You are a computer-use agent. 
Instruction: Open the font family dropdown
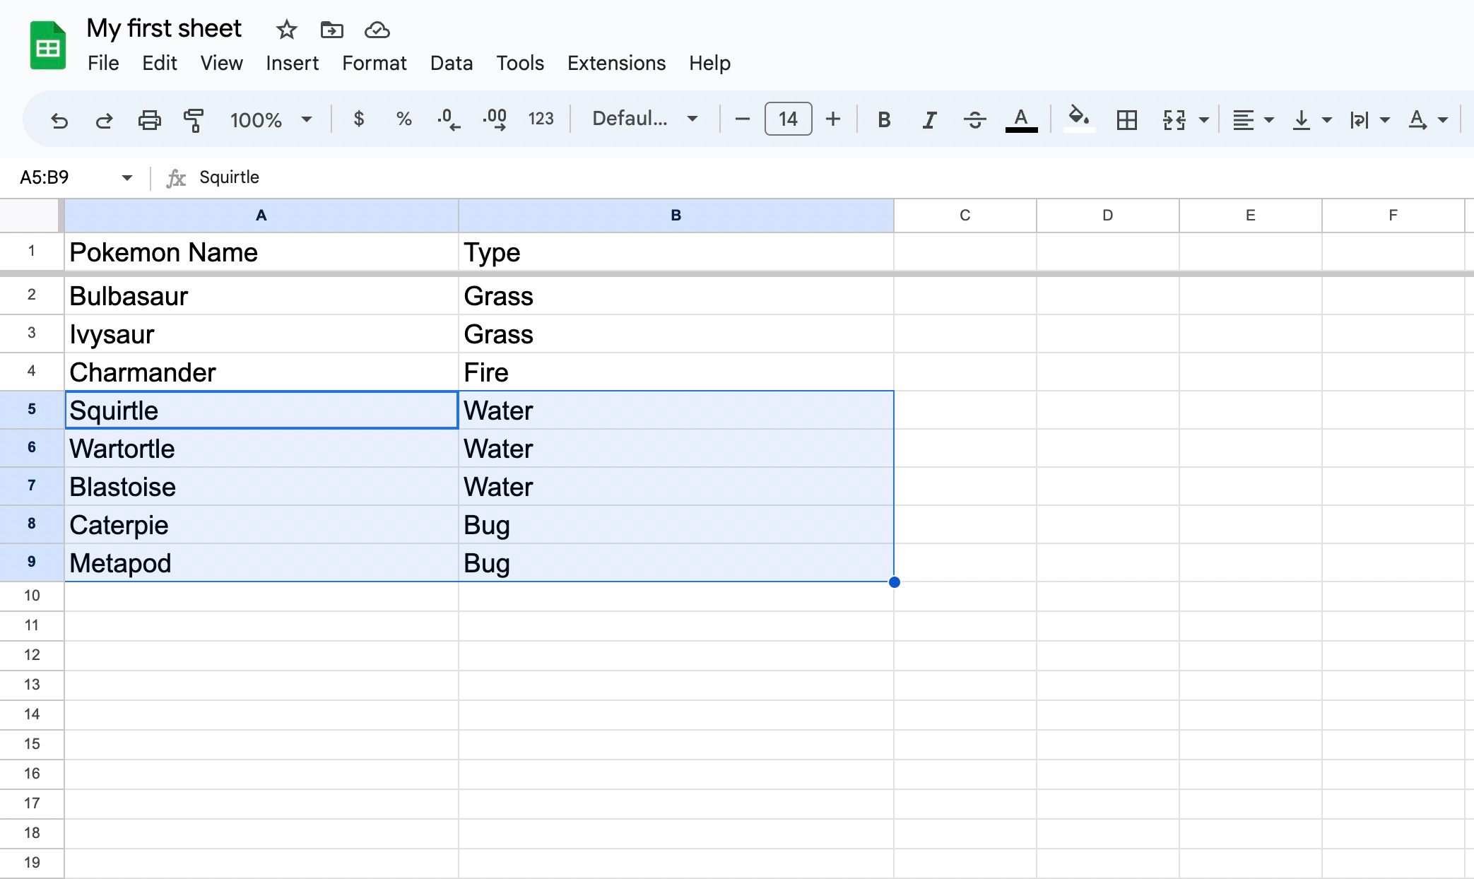[645, 119]
